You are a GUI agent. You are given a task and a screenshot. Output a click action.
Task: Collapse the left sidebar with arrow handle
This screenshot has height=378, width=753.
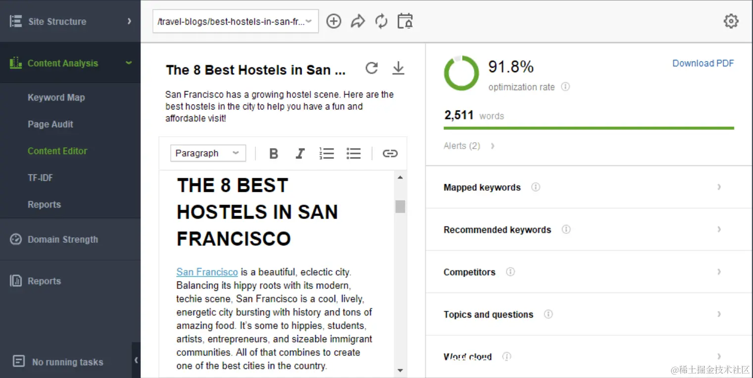[136, 360]
